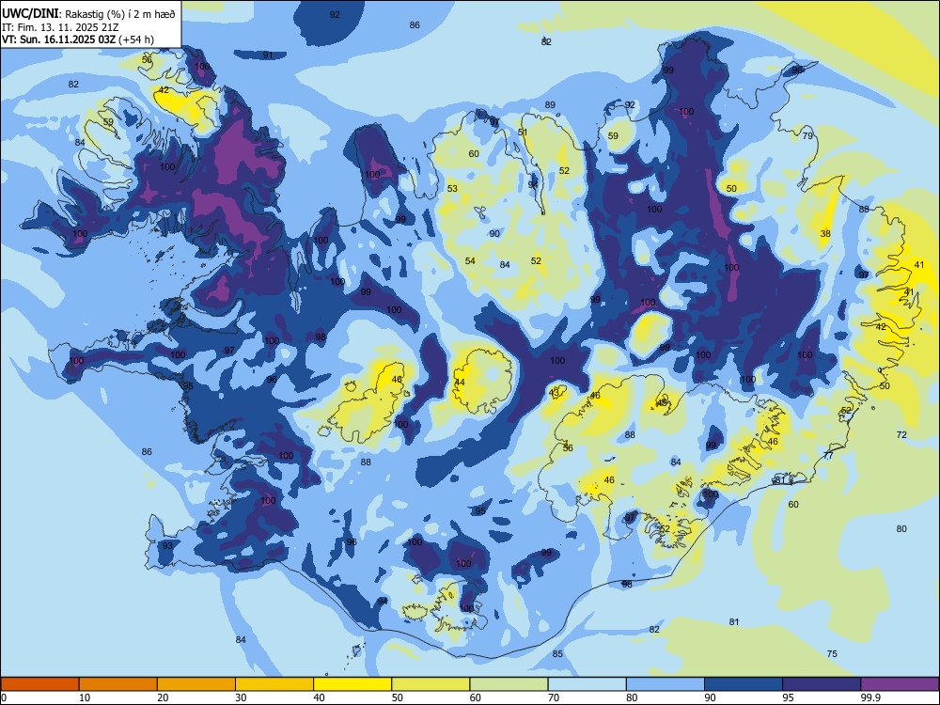The height and width of the screenshot is (705, 940).
Task: Click the '38' humidity value on map
Action: coord(825,234)
